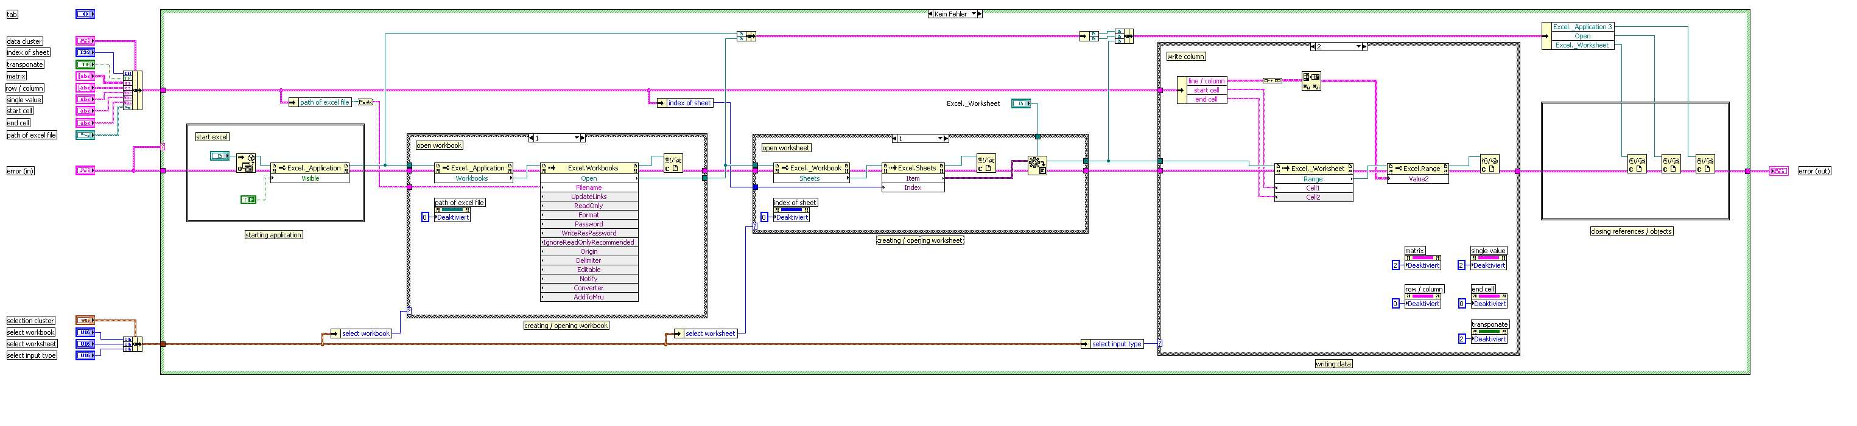Click second Close Reference in closing references frame
1857x426 pixels.
[x=1671, y=164]
